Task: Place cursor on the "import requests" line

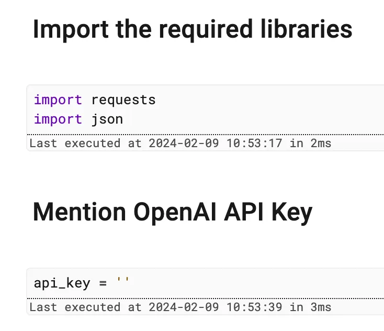Action: (95, 100)
